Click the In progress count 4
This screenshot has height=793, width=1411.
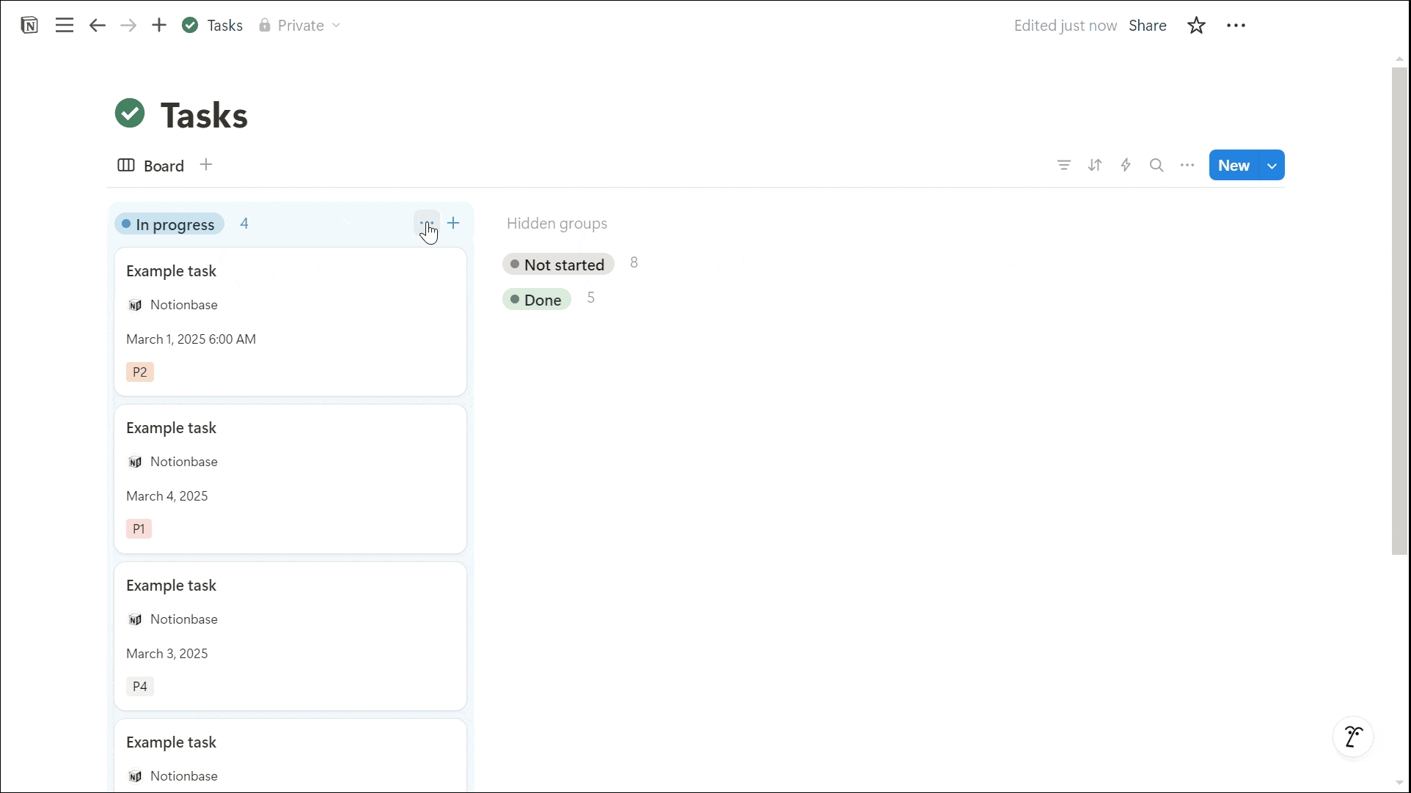[x=244, y=224]
